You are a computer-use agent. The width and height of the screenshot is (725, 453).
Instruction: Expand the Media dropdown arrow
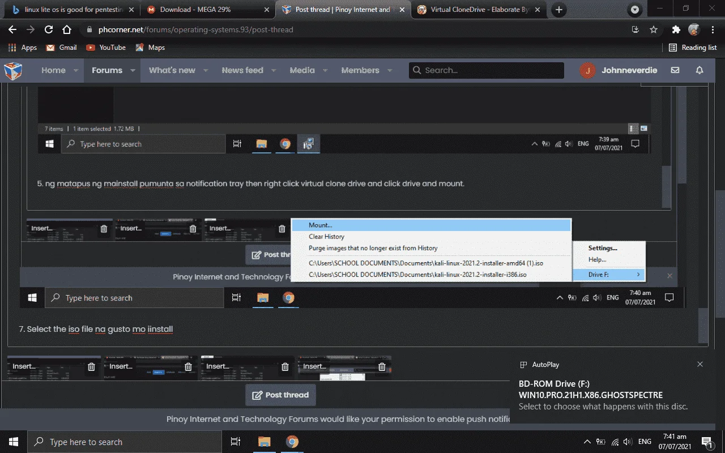point(325,71)
